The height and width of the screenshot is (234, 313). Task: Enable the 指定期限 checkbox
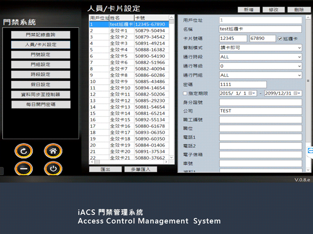185,94
